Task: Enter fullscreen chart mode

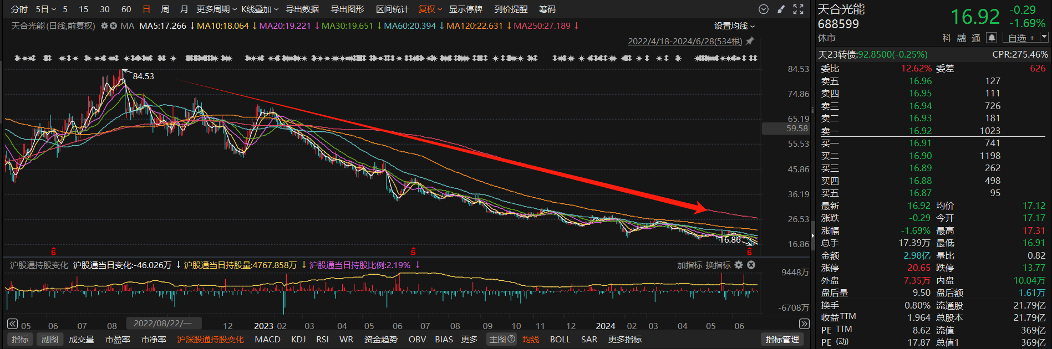Action: pos(798,9)
